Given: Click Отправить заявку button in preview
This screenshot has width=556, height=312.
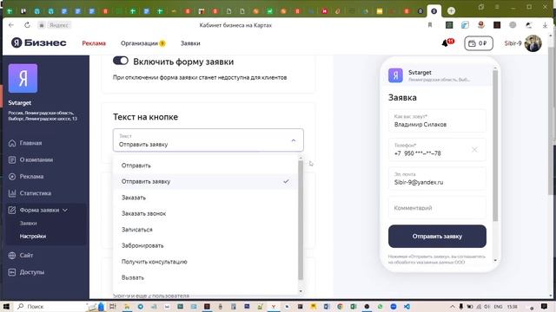Looking at the screenshot, I should (437, 237).
